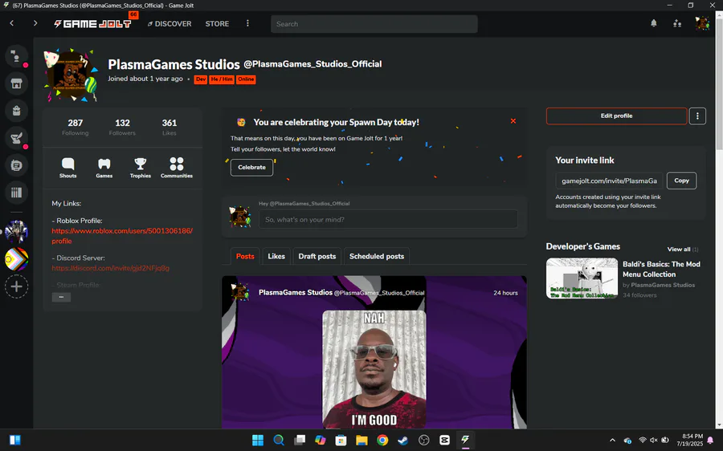
Task: Switch to the Scheduled posts tab
Action: (x=377, y=256)
